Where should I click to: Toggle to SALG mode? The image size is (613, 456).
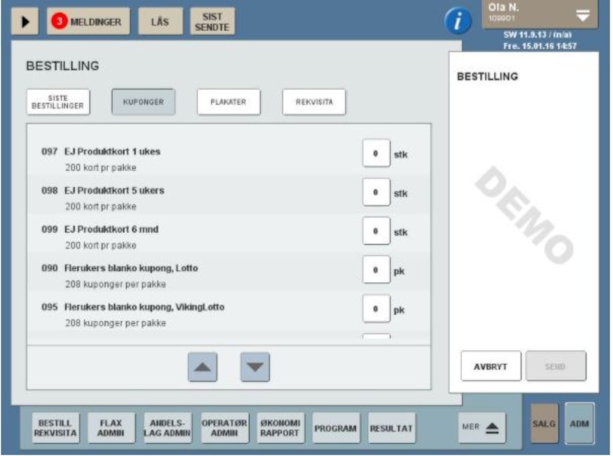544,424
